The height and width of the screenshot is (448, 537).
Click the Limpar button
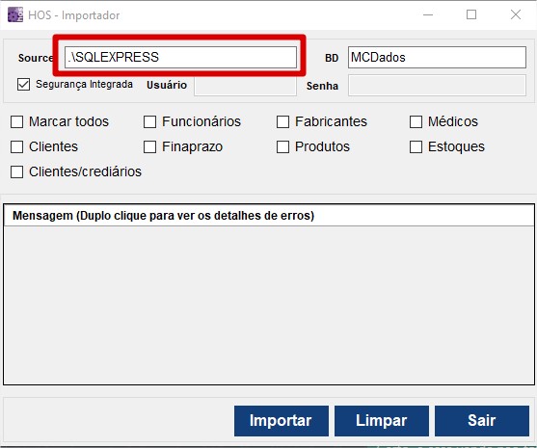click(382, 421)
